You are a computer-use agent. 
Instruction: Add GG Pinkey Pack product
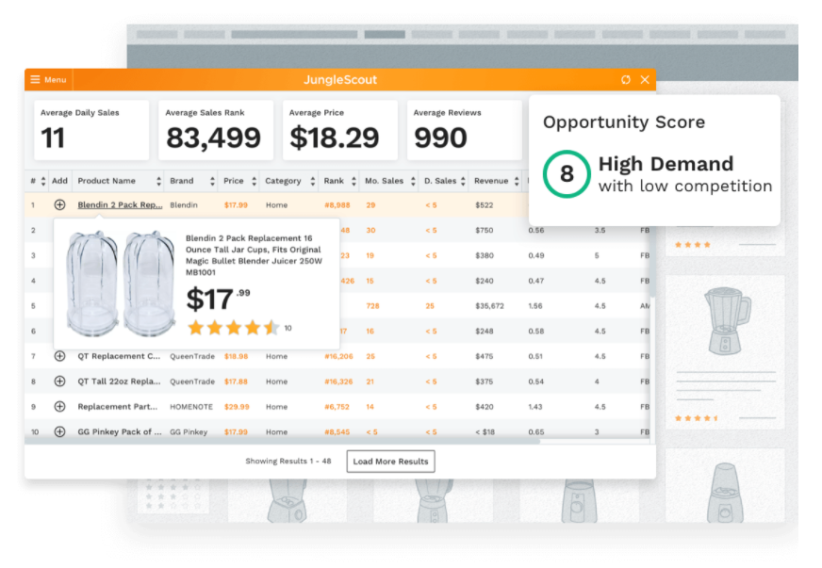pyautogui.click(x=59, y=431)
